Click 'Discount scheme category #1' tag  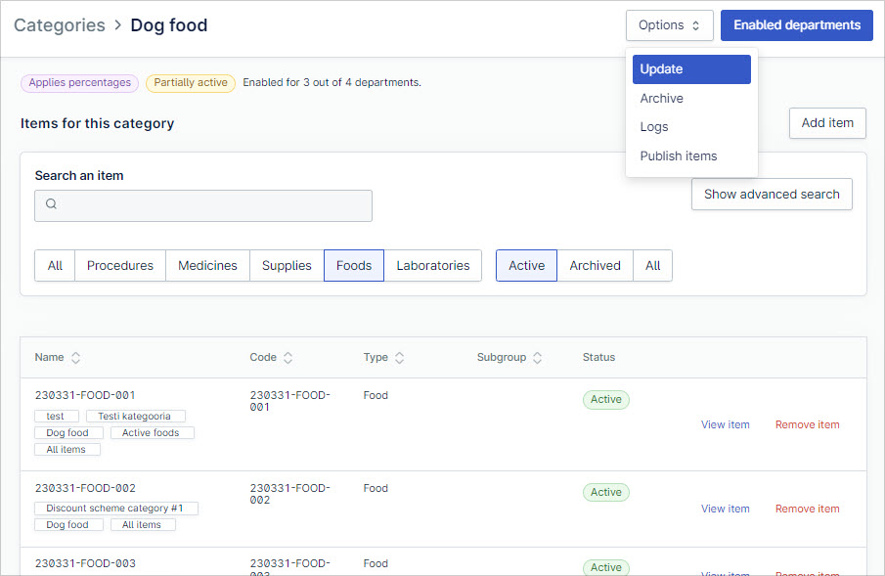(x=116, y=509)
